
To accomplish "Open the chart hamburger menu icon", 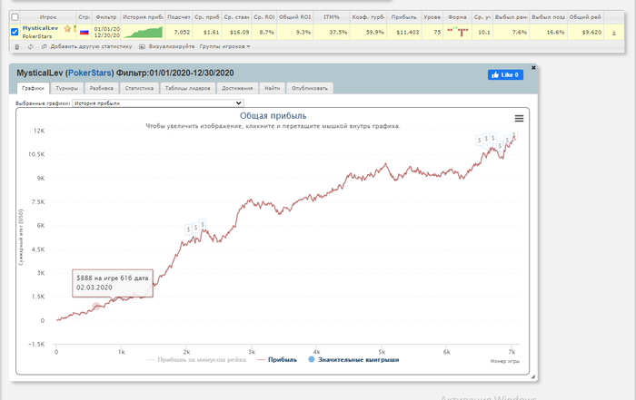I will (x=519, y=118).
